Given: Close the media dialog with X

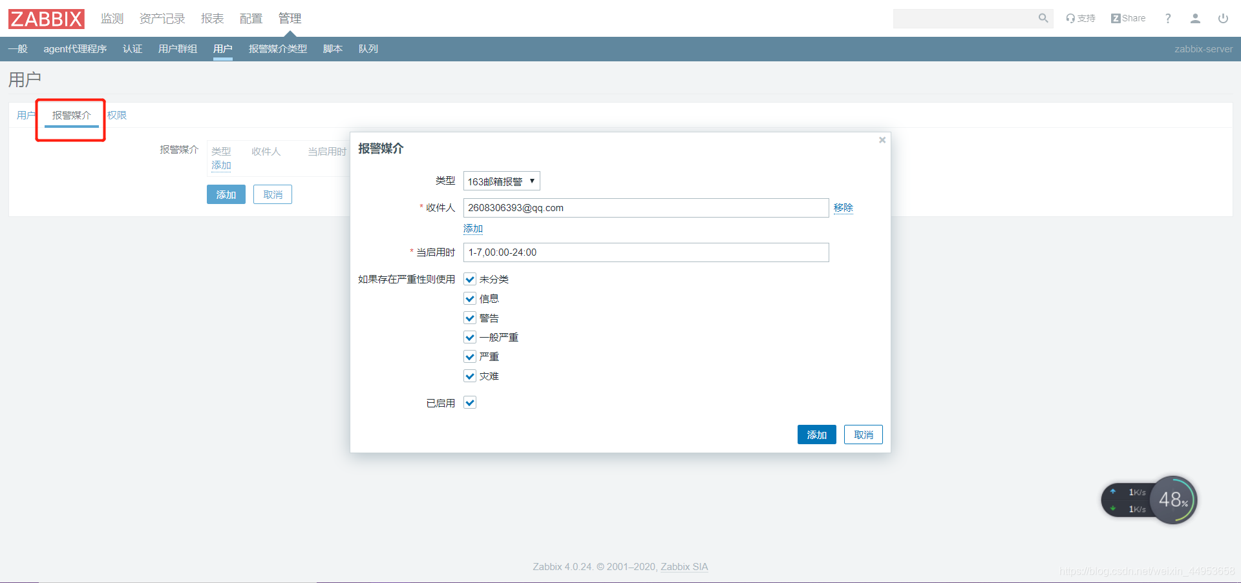Looking at the screenshot, I should click(x=882, y=140).
